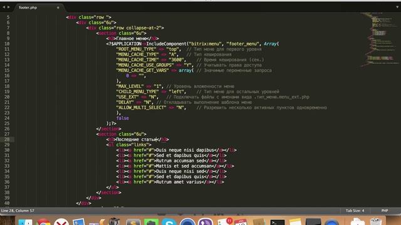Image resolution: width=401 pixels, height=225 pixels.
Task: Open dock app with red 31 badge
Action: (224, 221)
